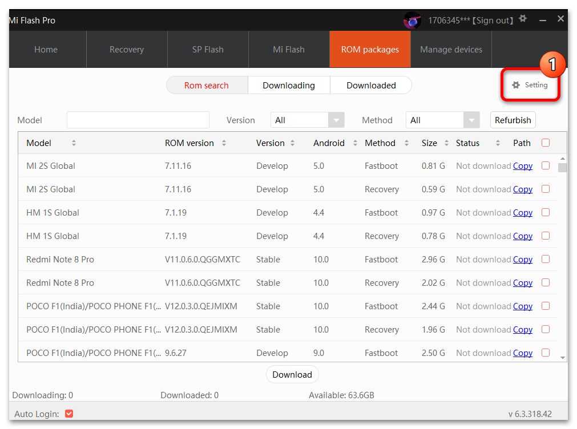Switch to the Recovery tab
Screen dimensions: 577x429
(x=127, y=49)
